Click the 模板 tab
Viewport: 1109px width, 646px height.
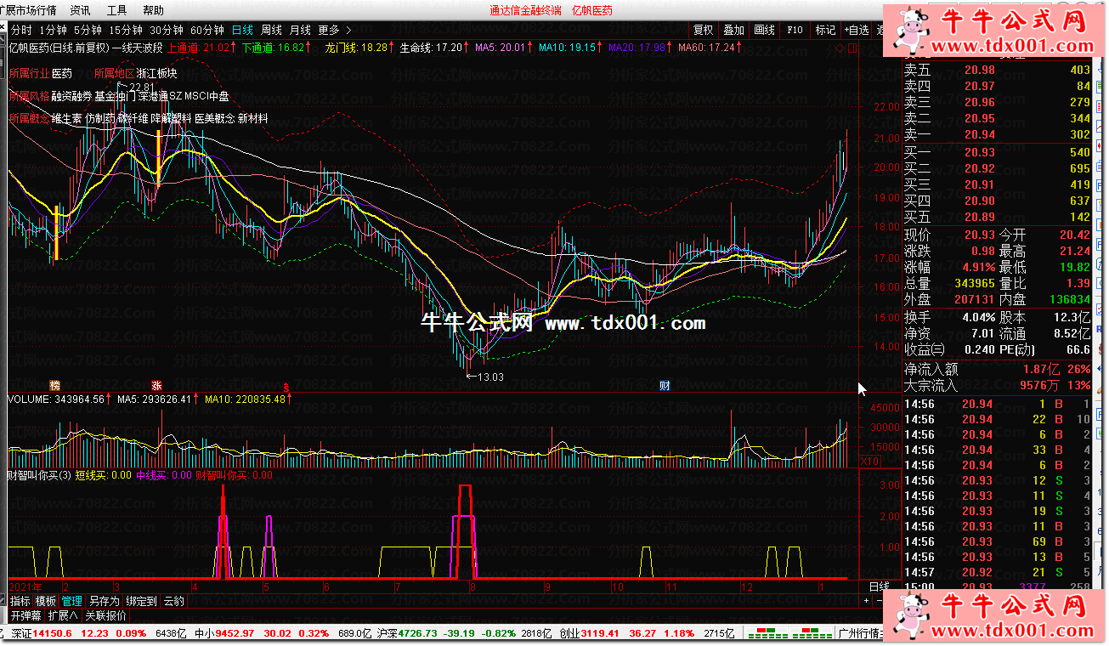[x=46, y=601]
